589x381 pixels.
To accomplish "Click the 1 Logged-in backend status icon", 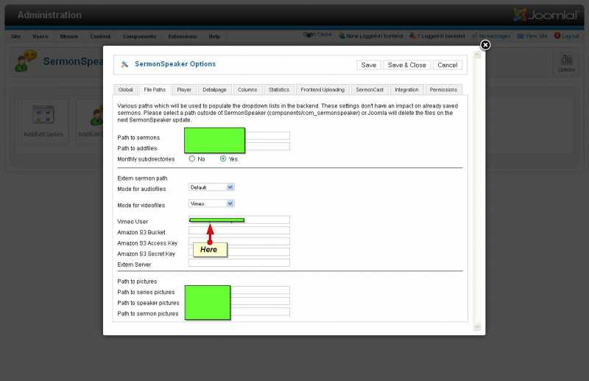I will click(x=413, y=35).
